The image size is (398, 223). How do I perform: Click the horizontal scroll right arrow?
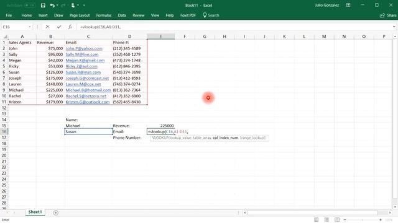[390, 213]
